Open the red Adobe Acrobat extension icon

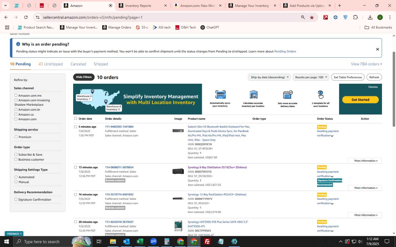326,17
